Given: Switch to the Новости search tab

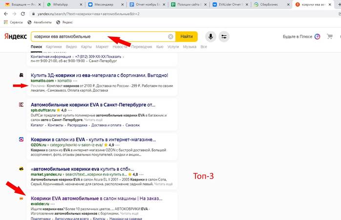Looking at the screenshot, I should 120,47.
